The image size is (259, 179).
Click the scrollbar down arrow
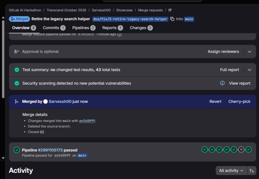pos(3,158)
